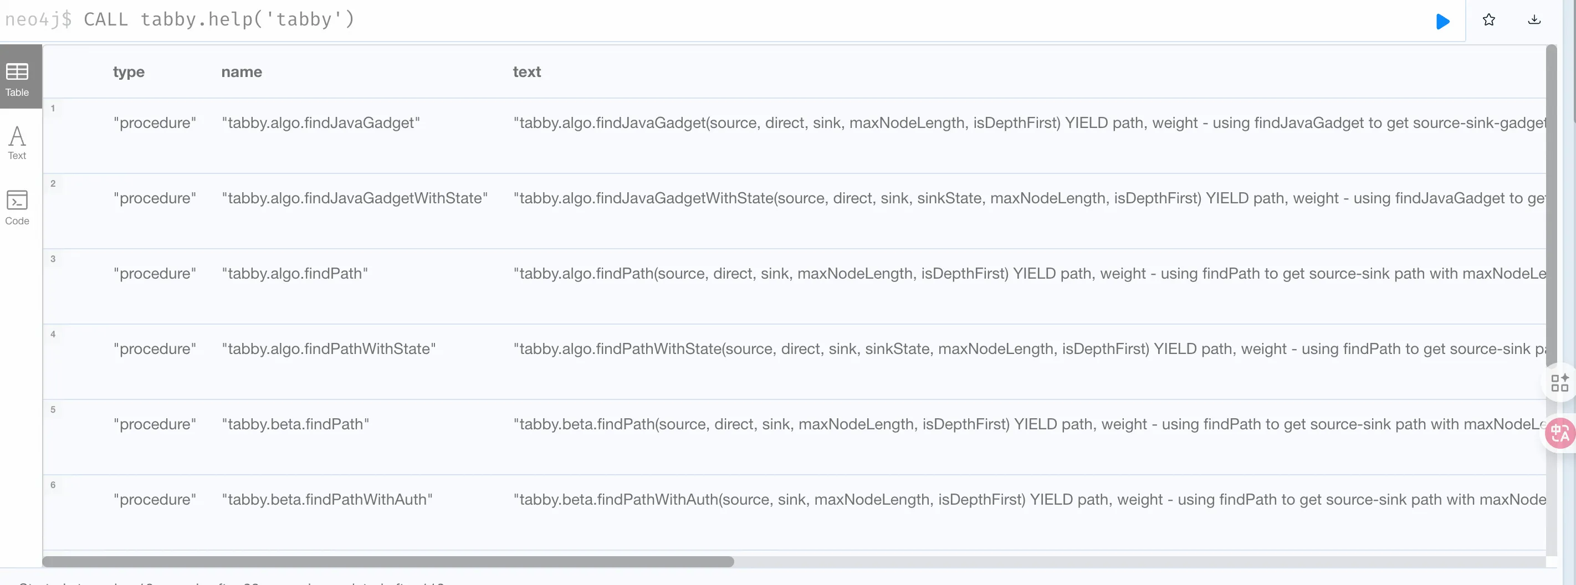Click the "text" column header

coord(526,72)
